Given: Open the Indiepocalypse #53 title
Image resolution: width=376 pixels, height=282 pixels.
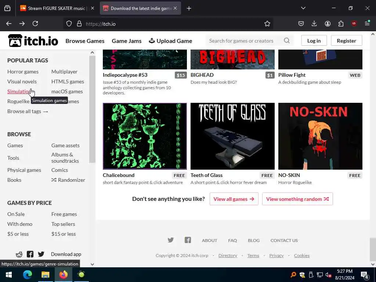Looking at the screenshot, I should [x=125, y=75].
